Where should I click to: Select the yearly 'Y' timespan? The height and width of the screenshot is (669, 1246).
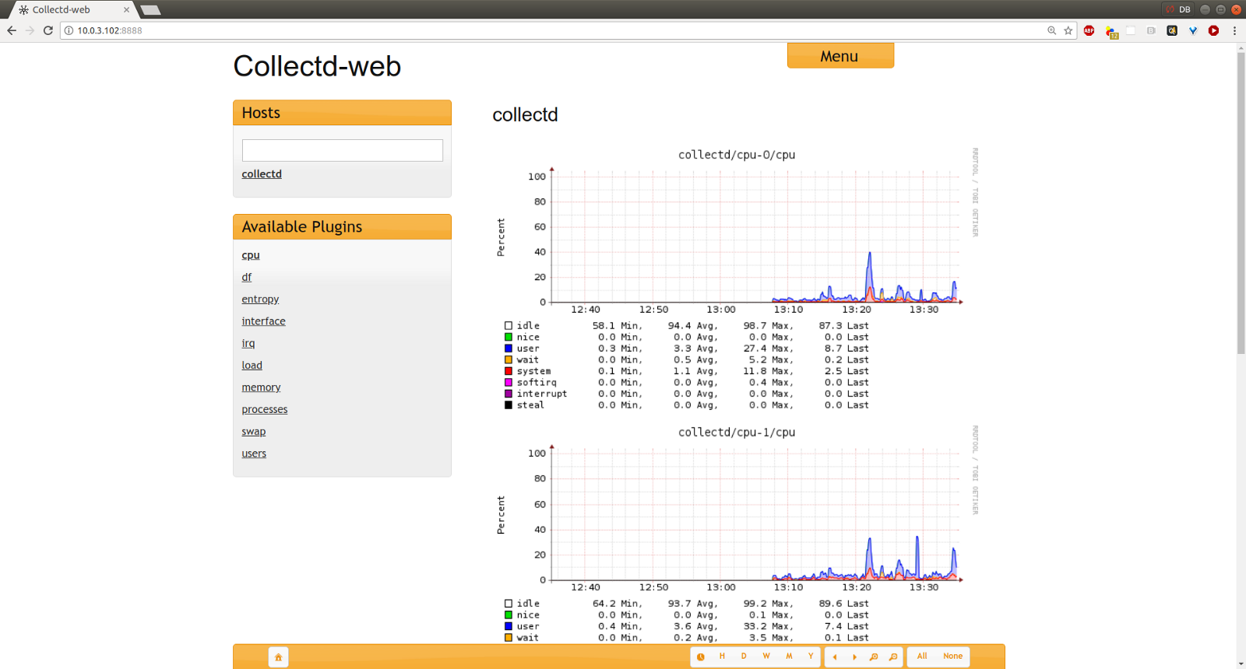pos(811,657)
